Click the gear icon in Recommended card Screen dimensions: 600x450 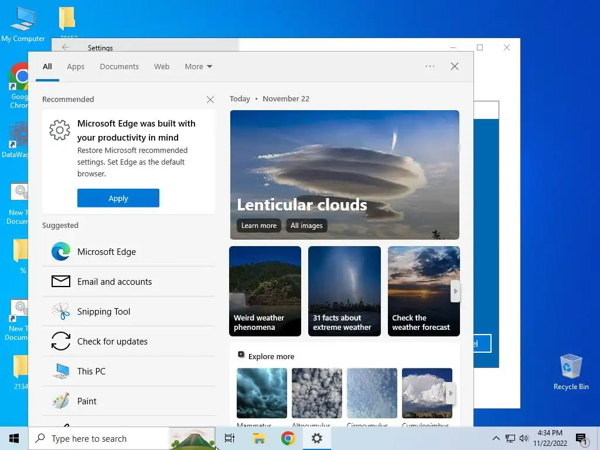tap(60, 130)
